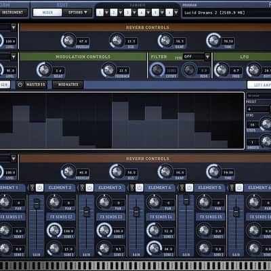This screenshot has height=271, width=271.
Task: Toggle Element 2 power button on mixer strip
Action: [40, 188]
